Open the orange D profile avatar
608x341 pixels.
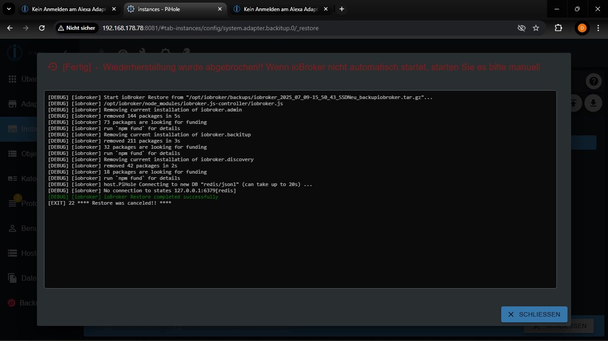tap(582, 28)
